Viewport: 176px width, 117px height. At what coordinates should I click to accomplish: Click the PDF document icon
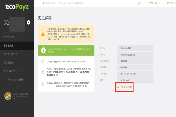(118, 87)
